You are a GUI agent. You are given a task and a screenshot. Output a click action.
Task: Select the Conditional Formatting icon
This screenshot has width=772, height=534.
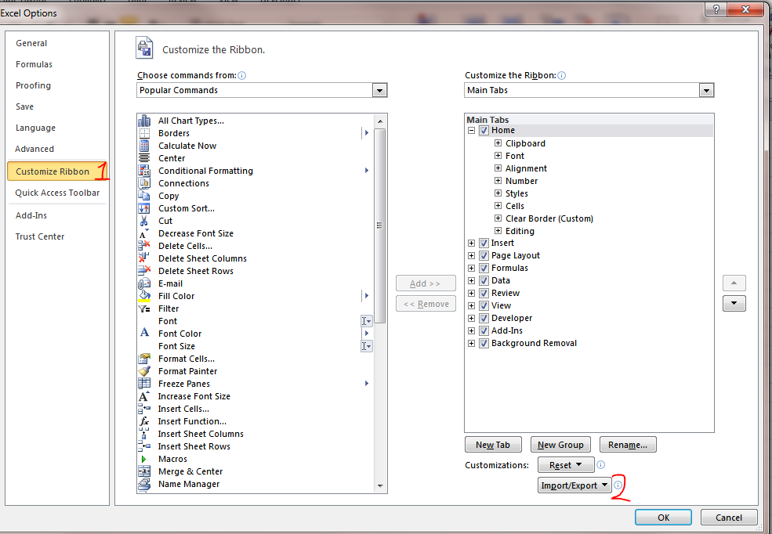click(144, 171)
